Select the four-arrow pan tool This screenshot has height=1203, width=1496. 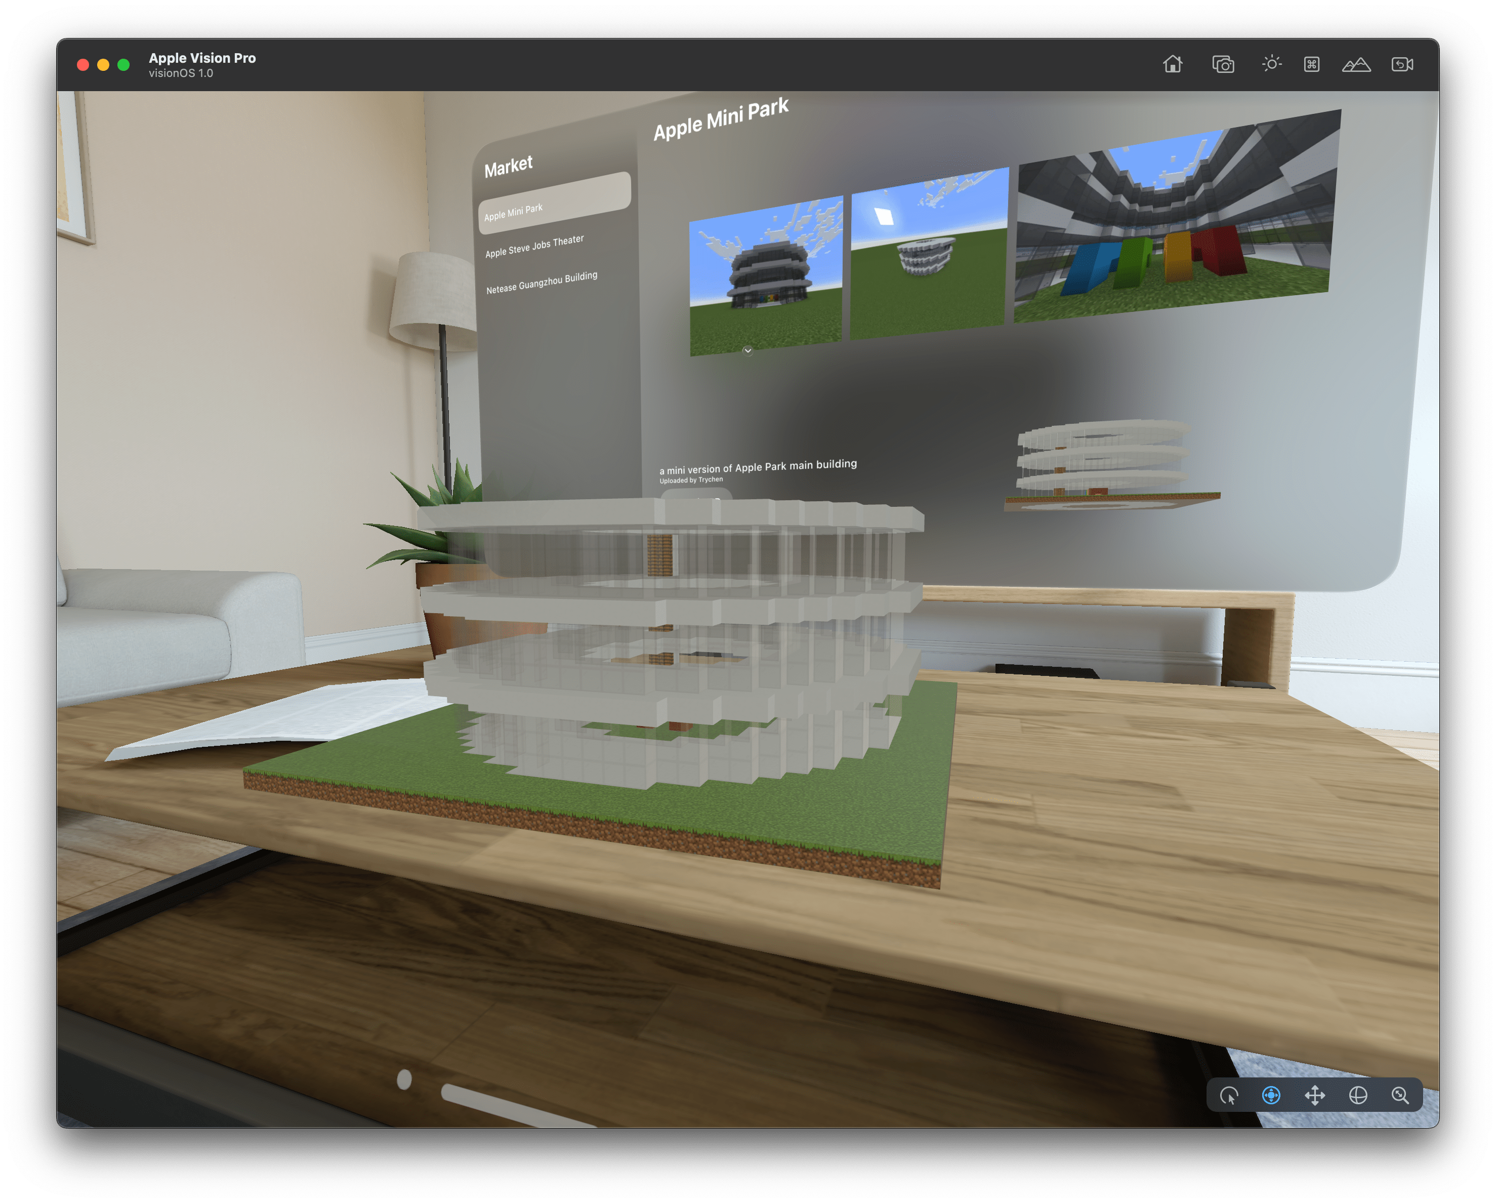tap(1315, 1096)
